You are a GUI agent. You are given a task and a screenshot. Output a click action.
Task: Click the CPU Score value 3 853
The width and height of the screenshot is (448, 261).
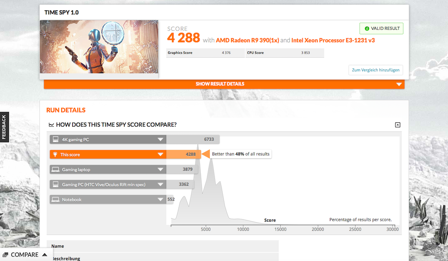[x=305, y=53]
